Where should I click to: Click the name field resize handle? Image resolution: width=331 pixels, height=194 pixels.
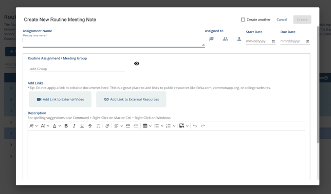click(x=203, y=45)
